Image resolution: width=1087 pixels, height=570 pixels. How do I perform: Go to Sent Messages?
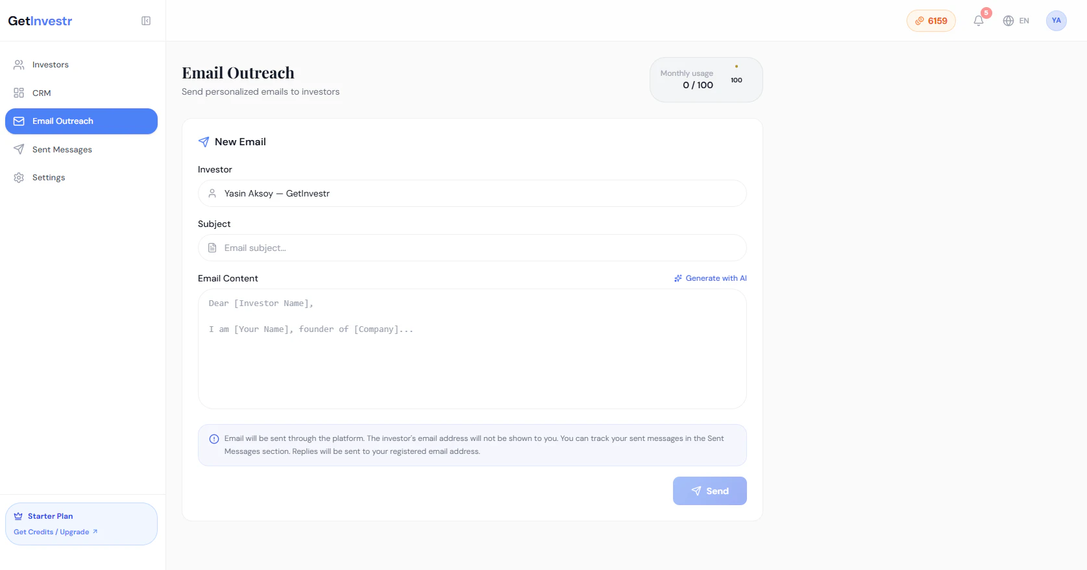(x=81, y=149)
